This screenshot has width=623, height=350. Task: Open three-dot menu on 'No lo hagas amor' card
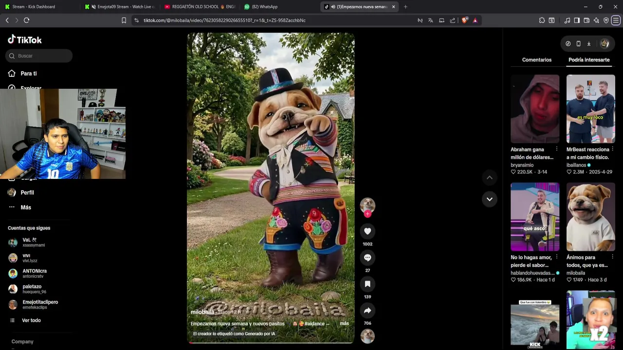tap(557, 257)
